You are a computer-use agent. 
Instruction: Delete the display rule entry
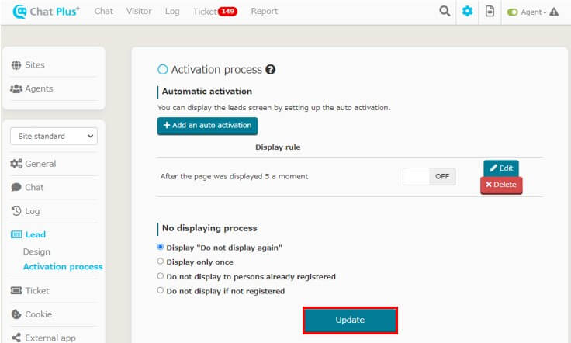(501, 185)
